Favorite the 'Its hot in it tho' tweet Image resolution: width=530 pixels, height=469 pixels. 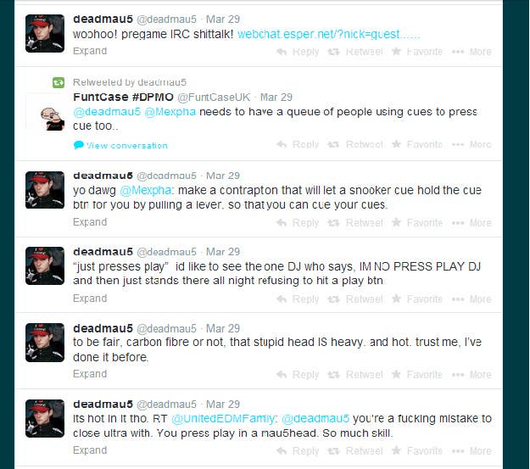[x=416, y=451]
